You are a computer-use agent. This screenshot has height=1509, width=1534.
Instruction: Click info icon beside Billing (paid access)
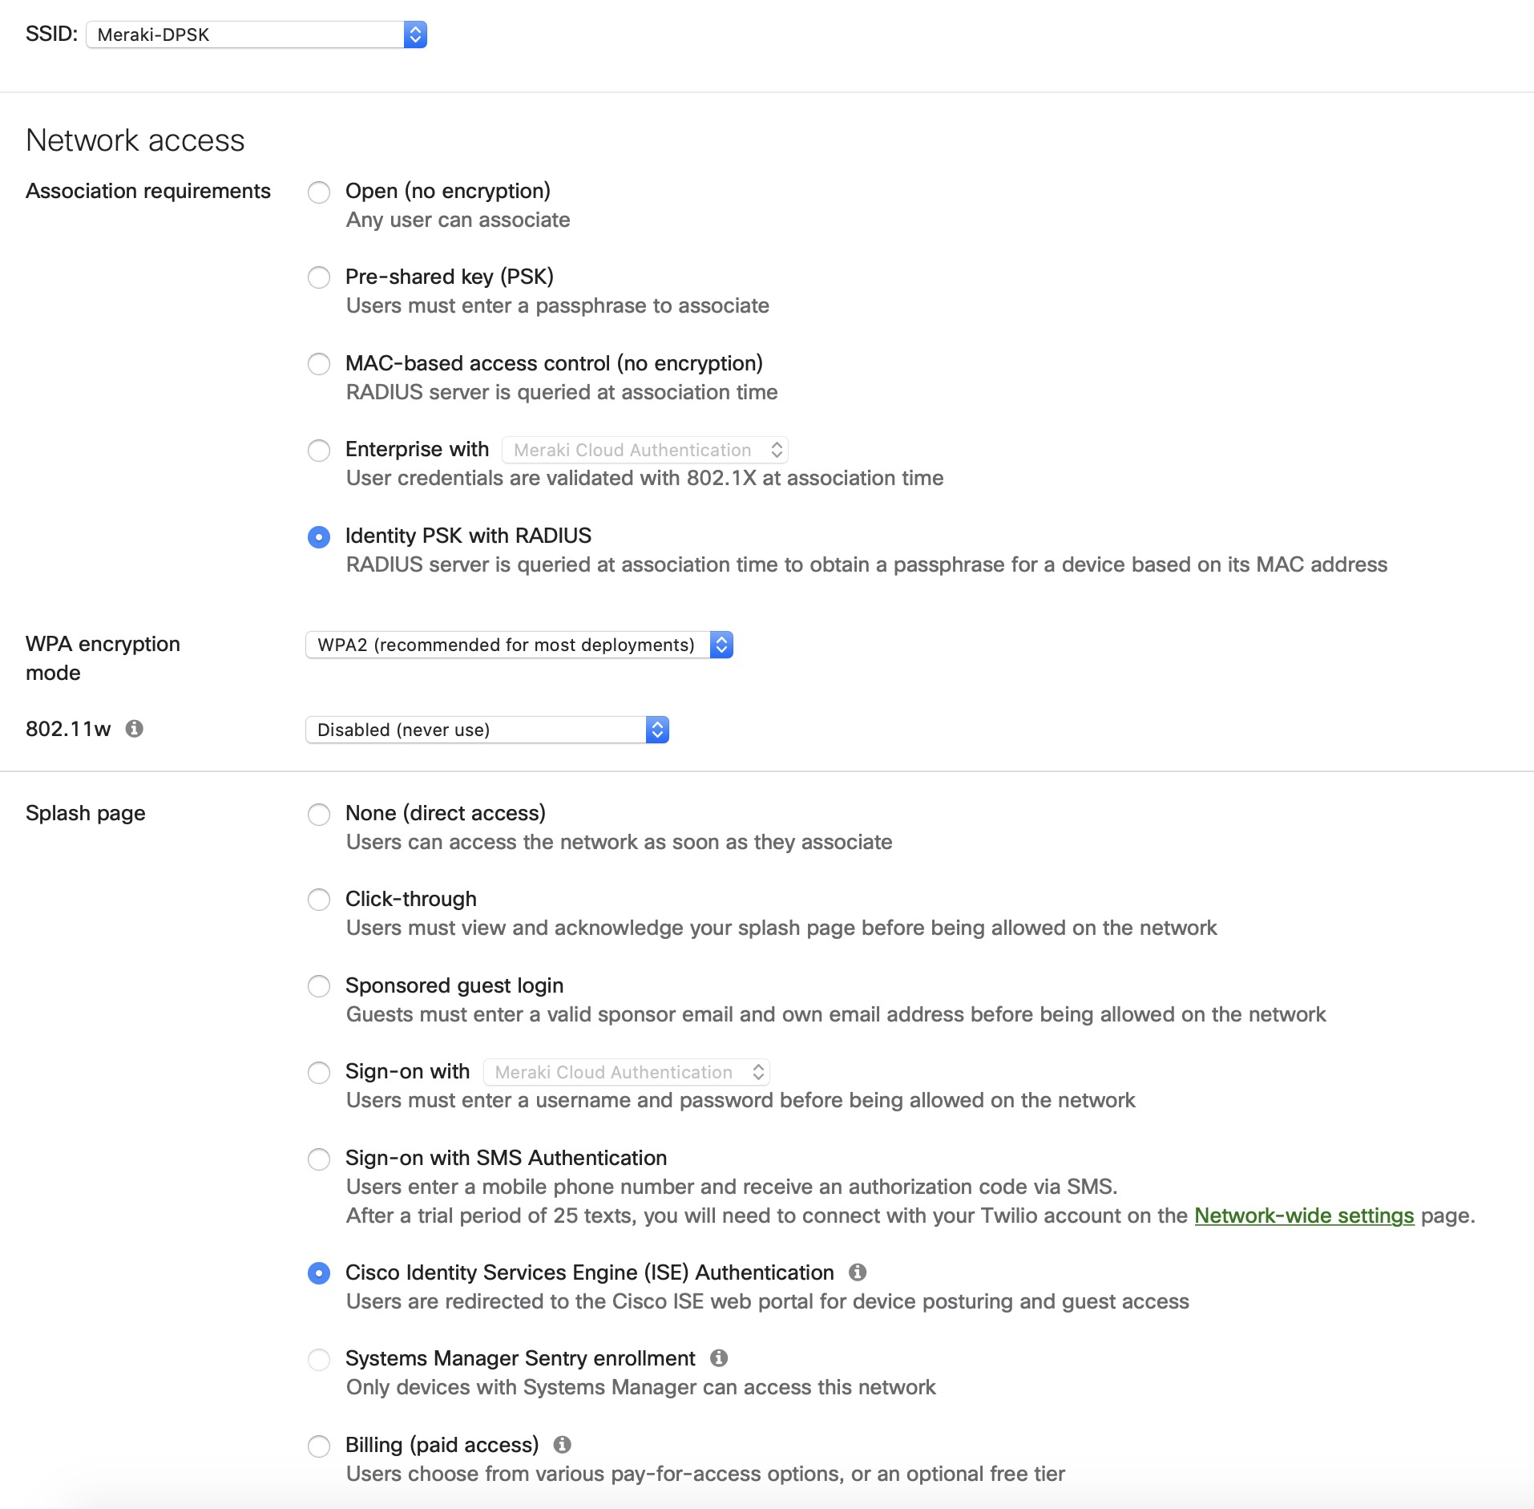pyautogui.click(x=563, y=1445)
